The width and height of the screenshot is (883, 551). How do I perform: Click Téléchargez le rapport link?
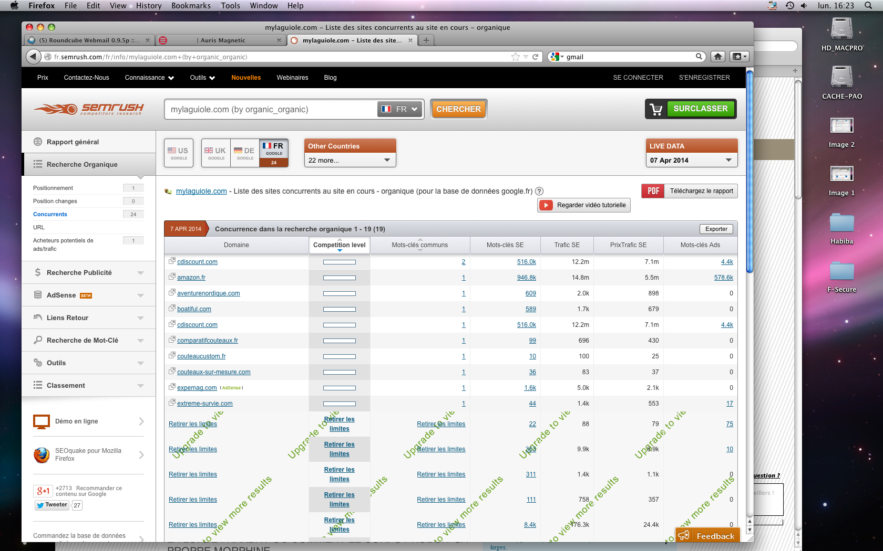(x=701, y=191)
